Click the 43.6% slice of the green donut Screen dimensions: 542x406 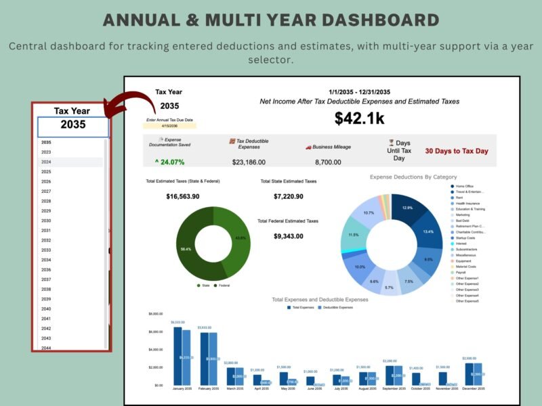point(240,238)
